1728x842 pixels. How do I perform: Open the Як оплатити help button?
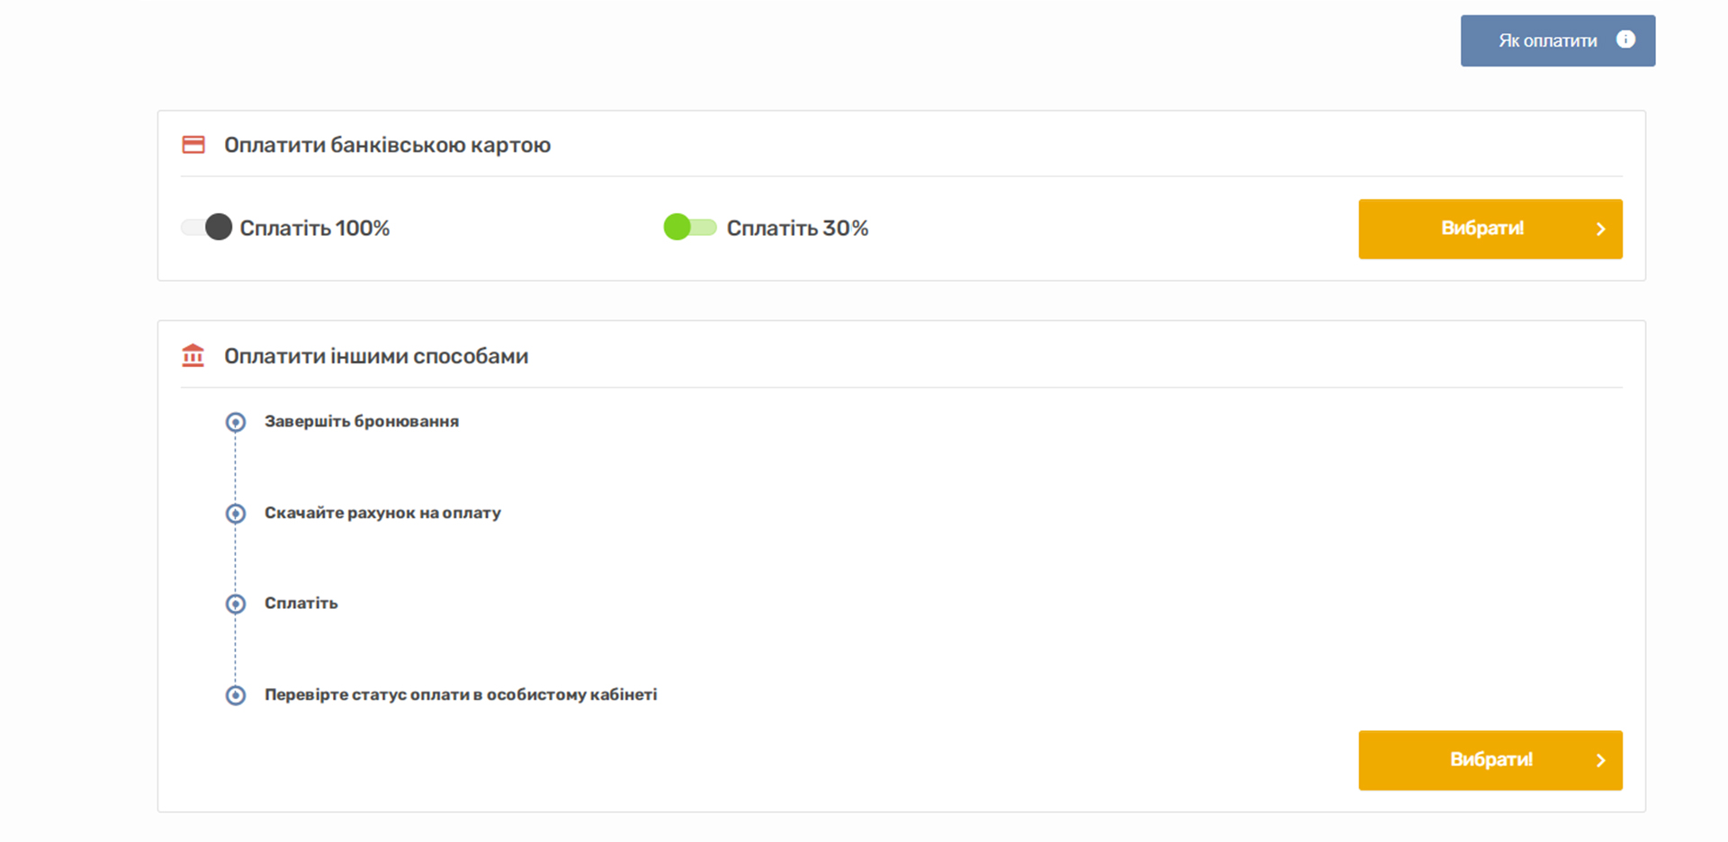[1558, 40]
